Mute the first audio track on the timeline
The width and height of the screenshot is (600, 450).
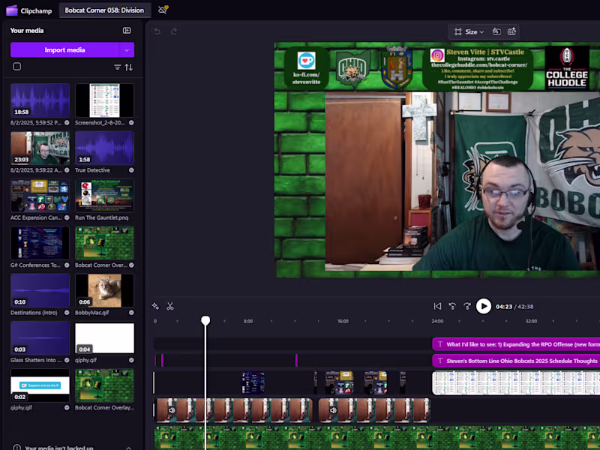(172, 409)
